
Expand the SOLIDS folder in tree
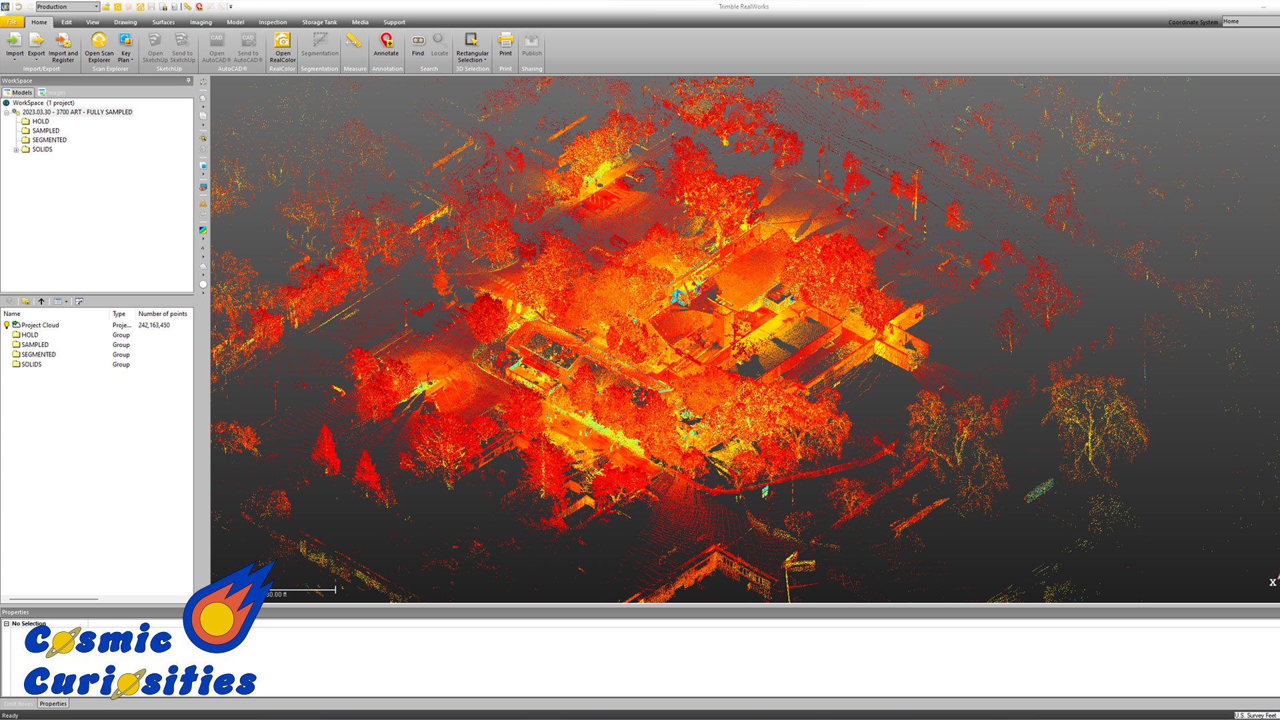click(16, 150)
